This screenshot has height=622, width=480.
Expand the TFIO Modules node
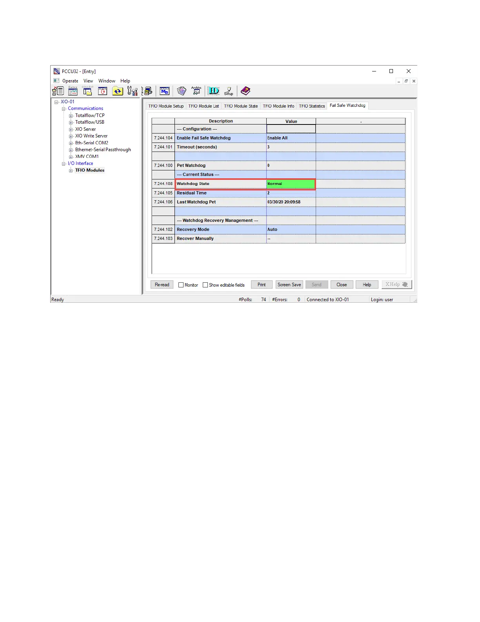(71, 170)
